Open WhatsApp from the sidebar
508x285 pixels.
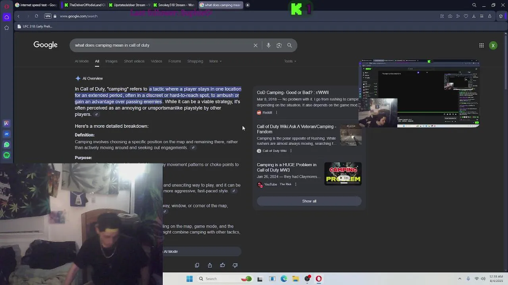click(x=6, y=145)
